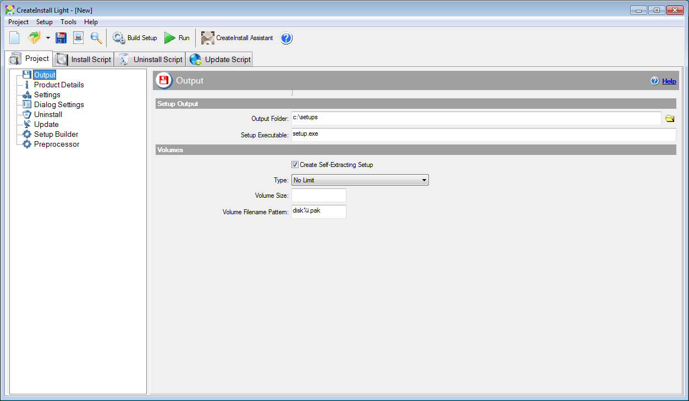This screenshot has width=689, height=401.
Task: Open the volume Type dropdown
Action: pos(360,180)
